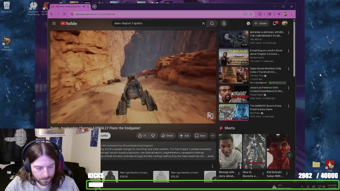Mute the Dune: Awakening tab audio

84,7
